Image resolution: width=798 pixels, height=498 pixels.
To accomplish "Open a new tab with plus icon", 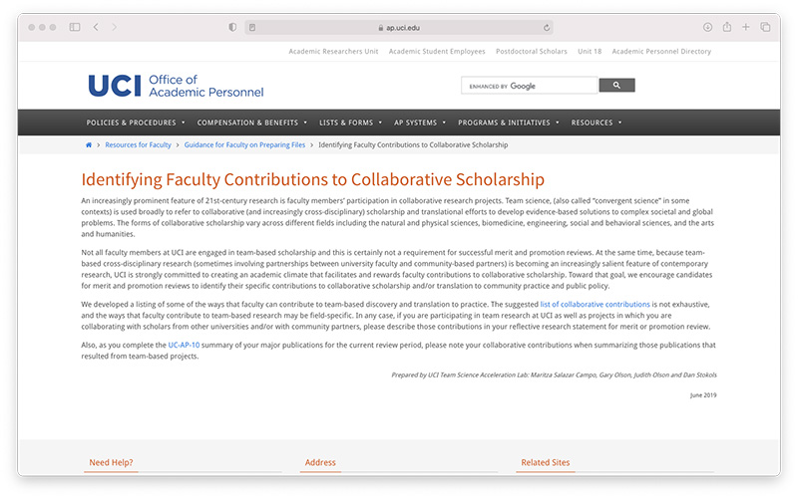I will click(x=746, y=27).
